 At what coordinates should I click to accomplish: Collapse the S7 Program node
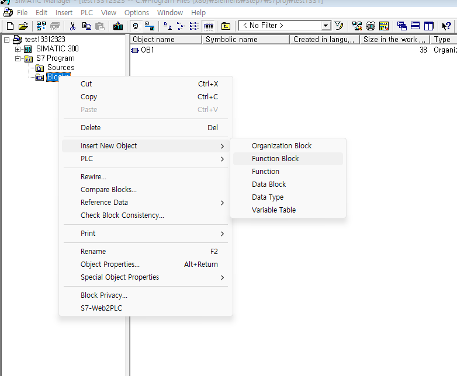(18, 58)
